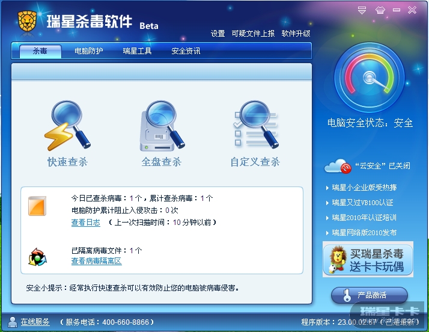Click the Rising lion shield logo

point(27,21)
